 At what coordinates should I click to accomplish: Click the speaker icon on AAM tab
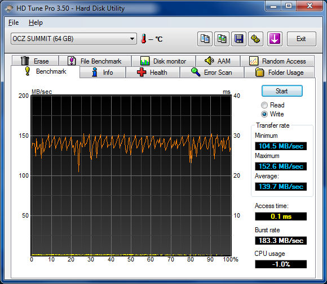pyautogui.click(x=209, y=61)
